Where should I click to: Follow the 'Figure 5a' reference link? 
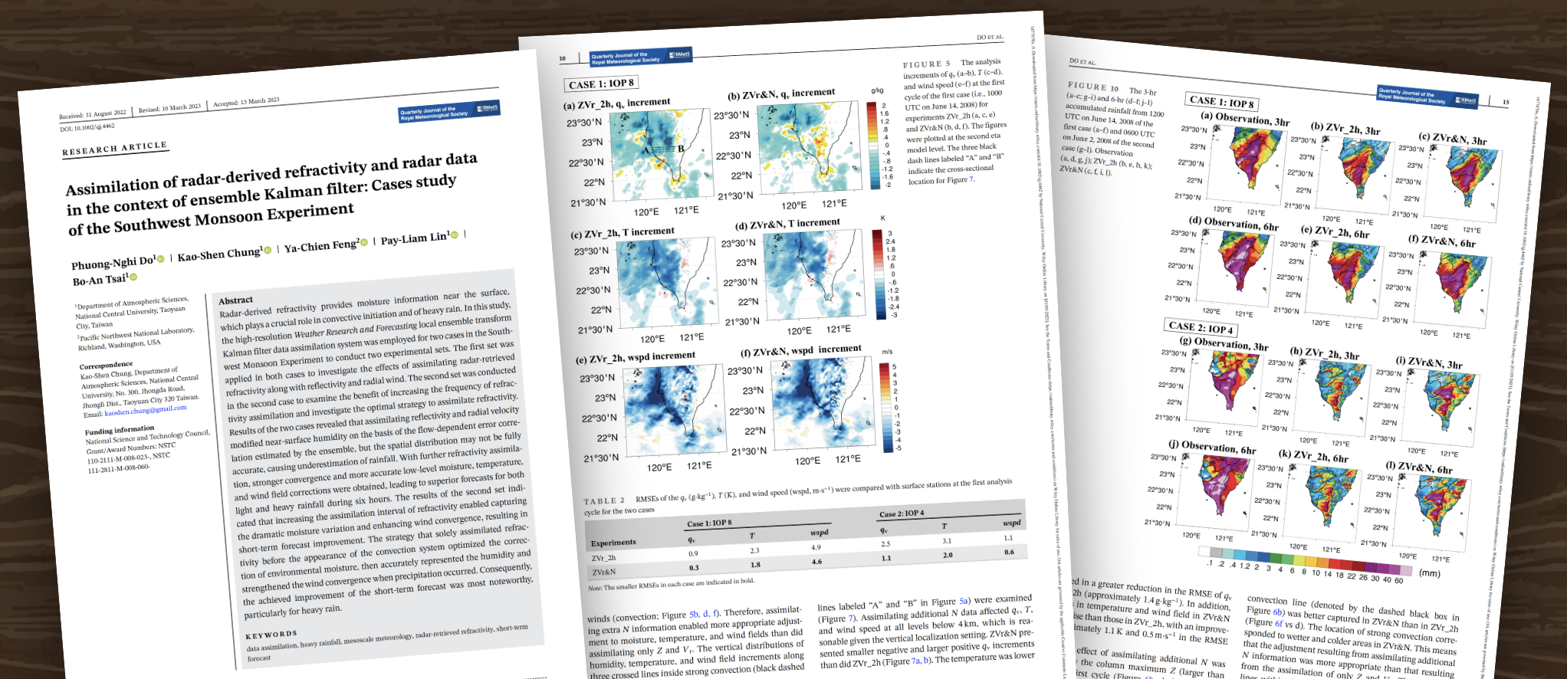click(964, 600)
